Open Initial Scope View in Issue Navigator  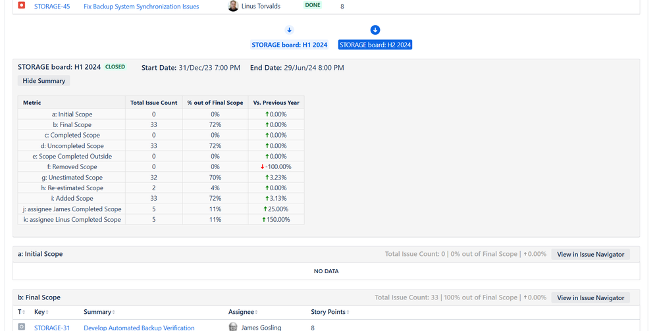point(591,254)
